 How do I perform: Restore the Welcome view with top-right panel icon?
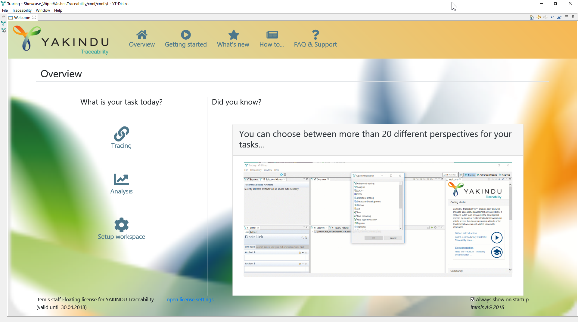[573, 17]
